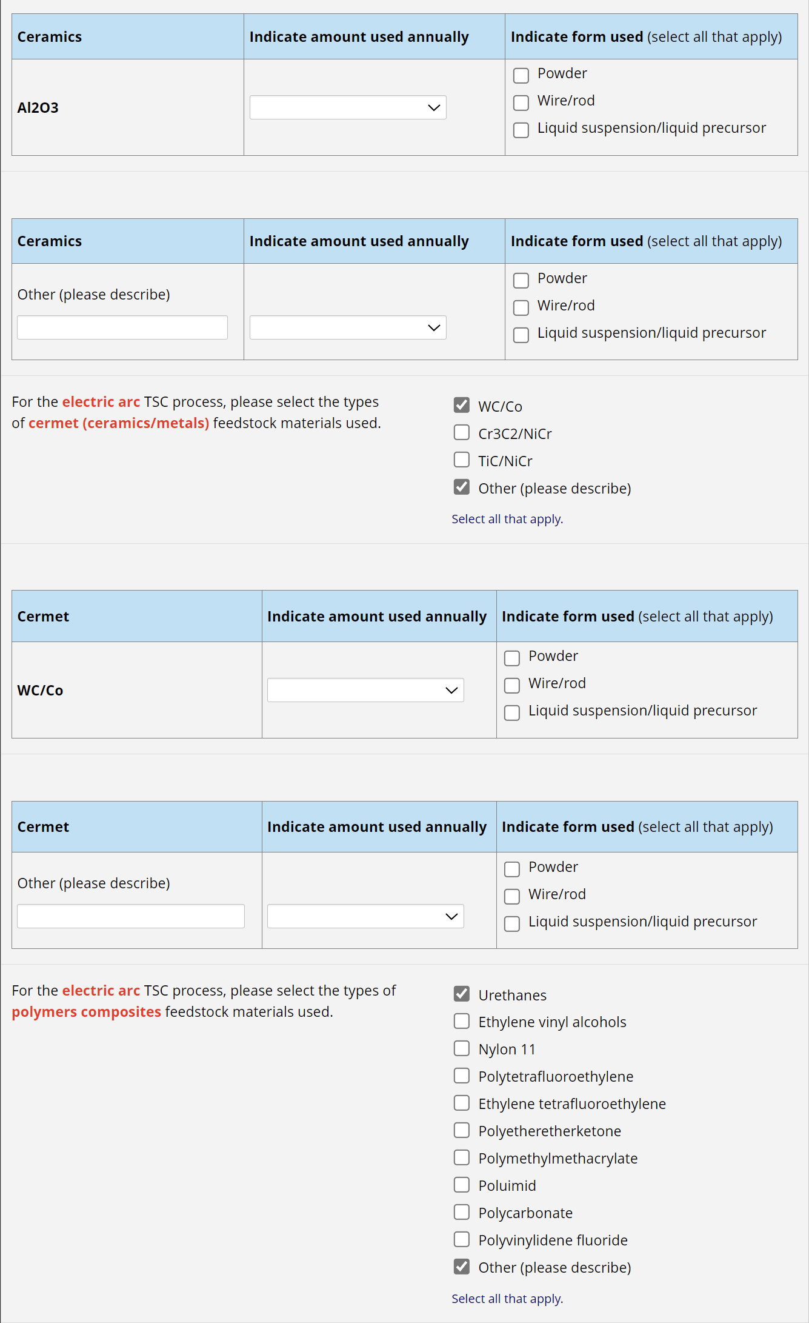Check Powder in the Al2O3 ceramics row

point(521,76)
